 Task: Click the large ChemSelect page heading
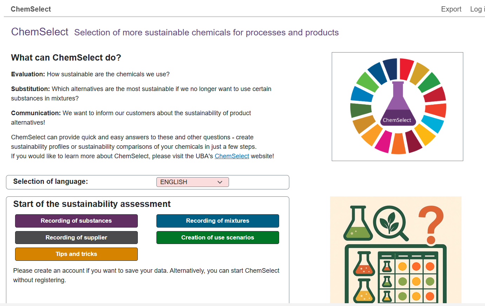40,32
